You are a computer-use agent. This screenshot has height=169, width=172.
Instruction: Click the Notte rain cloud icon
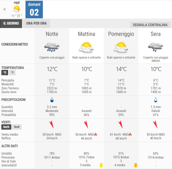point(52,47)
